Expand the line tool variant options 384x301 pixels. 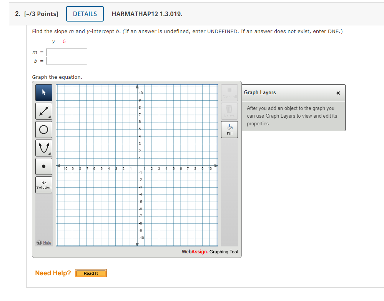(x=49, y=116)
